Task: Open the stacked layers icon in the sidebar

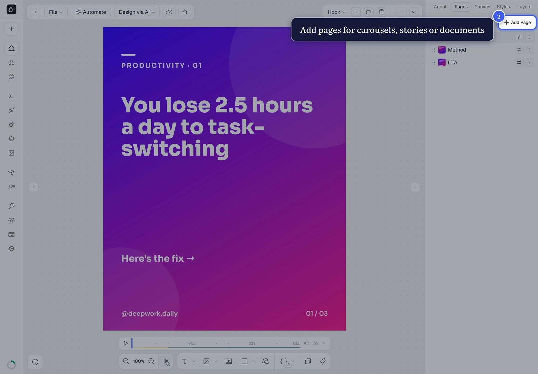Action: point(11,139)
